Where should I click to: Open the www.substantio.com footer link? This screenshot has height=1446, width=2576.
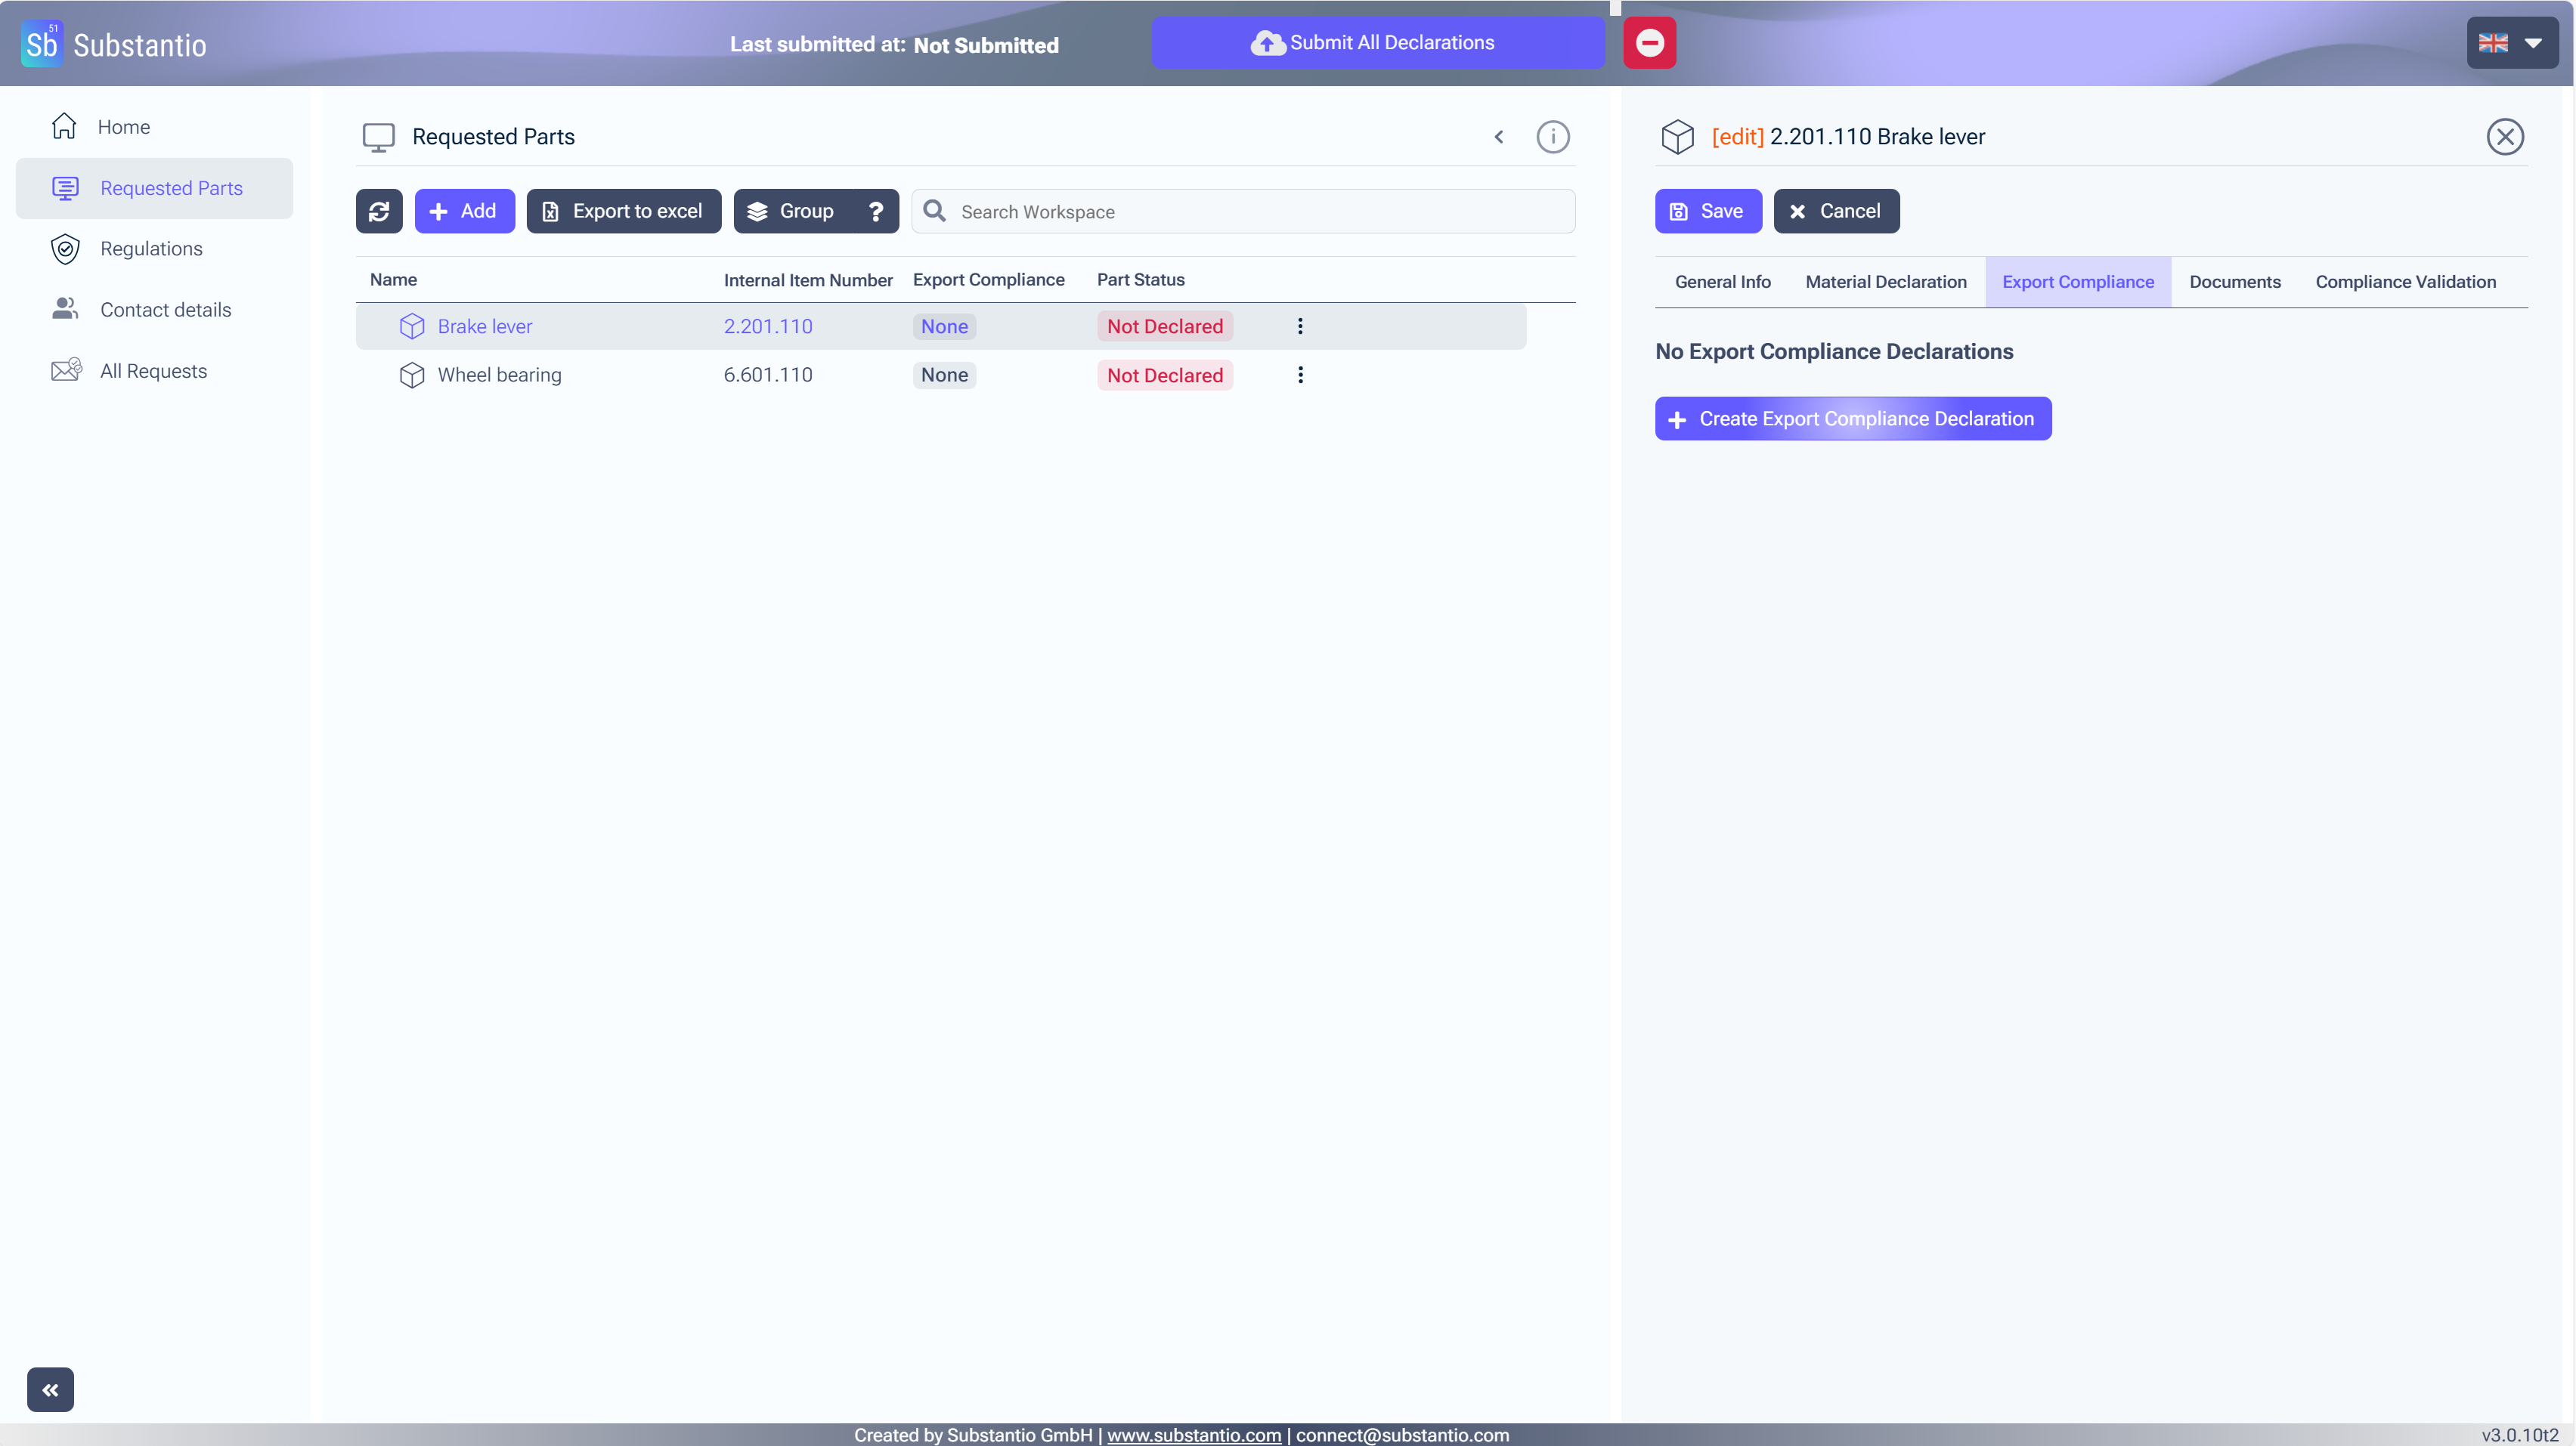(1193, 1434)
